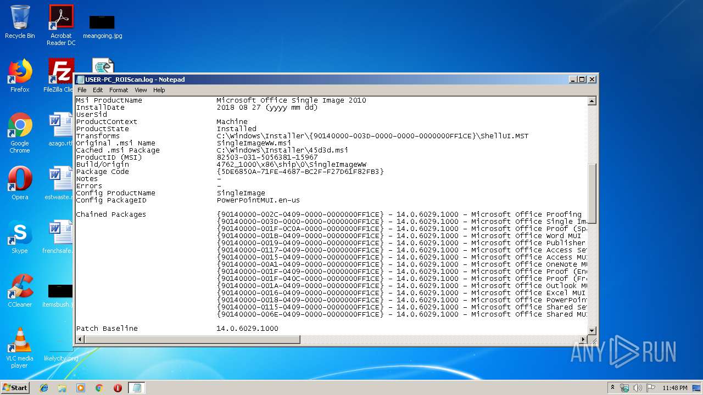Click the volume tray icon
Viewport: 703px width, 395px height.
(x=638, y=388)
